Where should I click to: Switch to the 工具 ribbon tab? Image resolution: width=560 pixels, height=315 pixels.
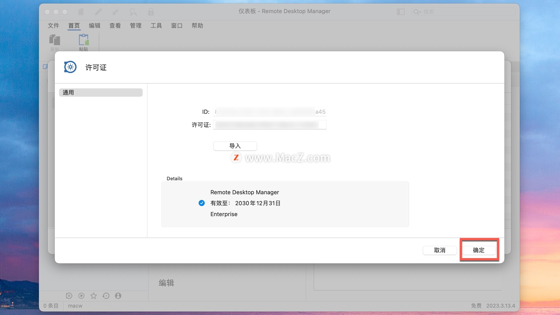[x=156, y=26]
